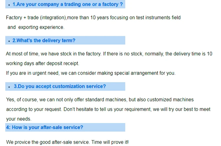Click the "Factory + trade (integration)" answer line
Image resolution: width=221 pixels, height=146 pixels.
36,18
